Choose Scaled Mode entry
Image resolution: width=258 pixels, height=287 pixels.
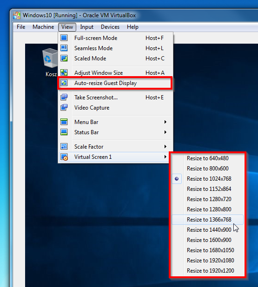(115, 59)
